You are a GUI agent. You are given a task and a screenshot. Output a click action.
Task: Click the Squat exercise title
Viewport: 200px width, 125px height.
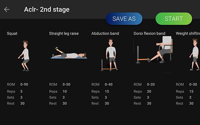pos(12,33)
